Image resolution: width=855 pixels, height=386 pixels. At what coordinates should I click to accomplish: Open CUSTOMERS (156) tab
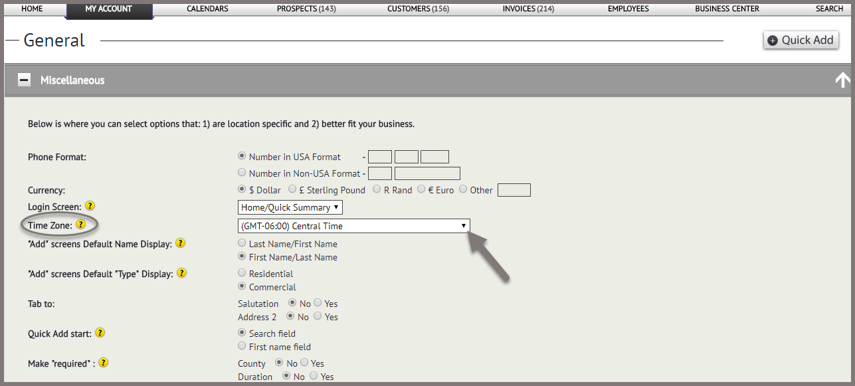[418, 9]
